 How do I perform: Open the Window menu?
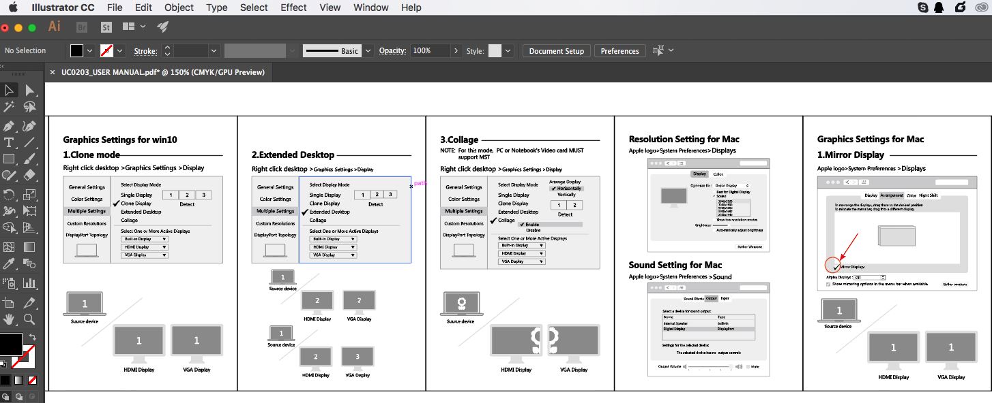371,7
